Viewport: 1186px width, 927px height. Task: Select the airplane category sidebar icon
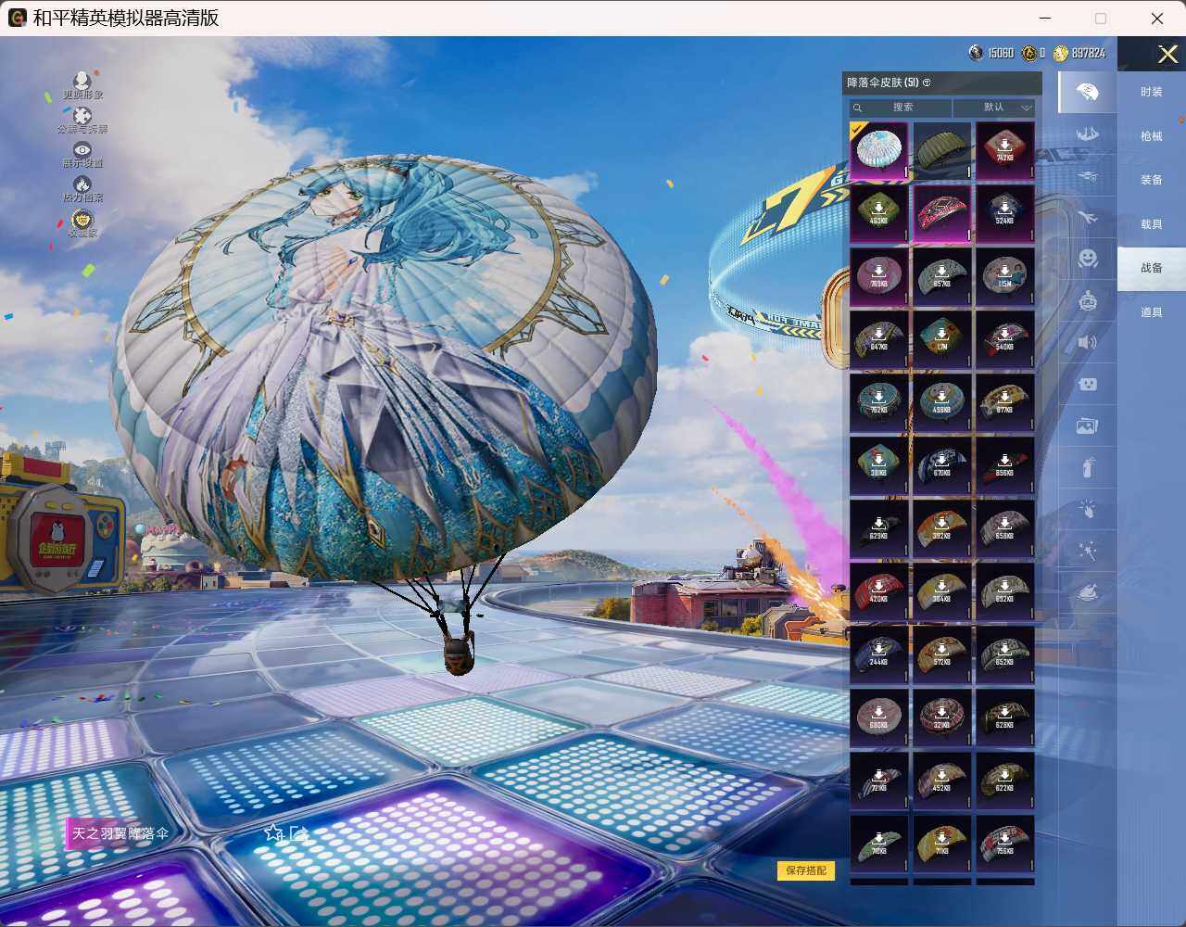point(1087,217)
